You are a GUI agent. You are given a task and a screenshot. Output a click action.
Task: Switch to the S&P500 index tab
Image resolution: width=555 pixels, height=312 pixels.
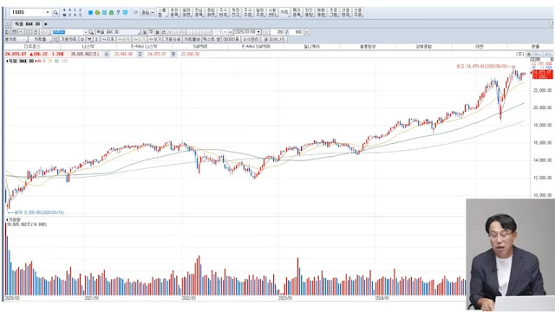pos(200,47)
